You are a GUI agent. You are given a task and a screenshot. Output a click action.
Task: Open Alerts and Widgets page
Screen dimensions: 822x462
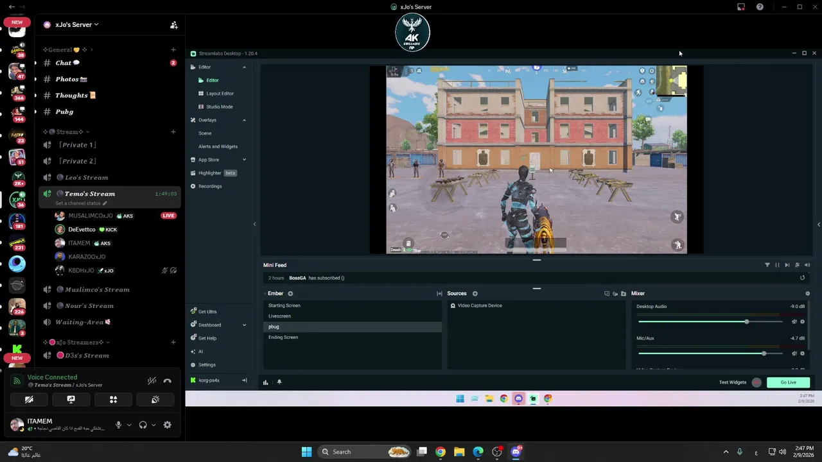pos(218,146)
